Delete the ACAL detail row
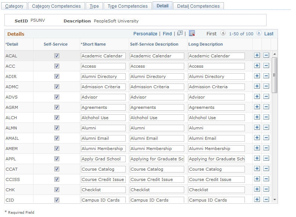The image size is (296, 217). pos(266,55)
